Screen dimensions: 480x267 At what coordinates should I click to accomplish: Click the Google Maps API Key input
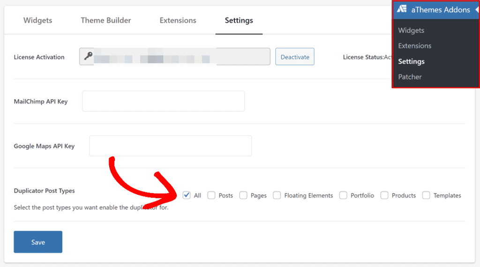pyautogui.click(x=170, y=146)
